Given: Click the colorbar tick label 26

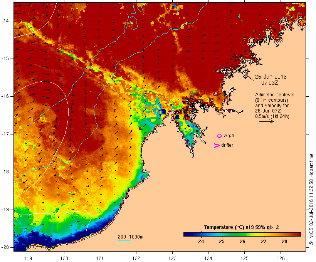Looking at the screenshot, I should (243, 242).
